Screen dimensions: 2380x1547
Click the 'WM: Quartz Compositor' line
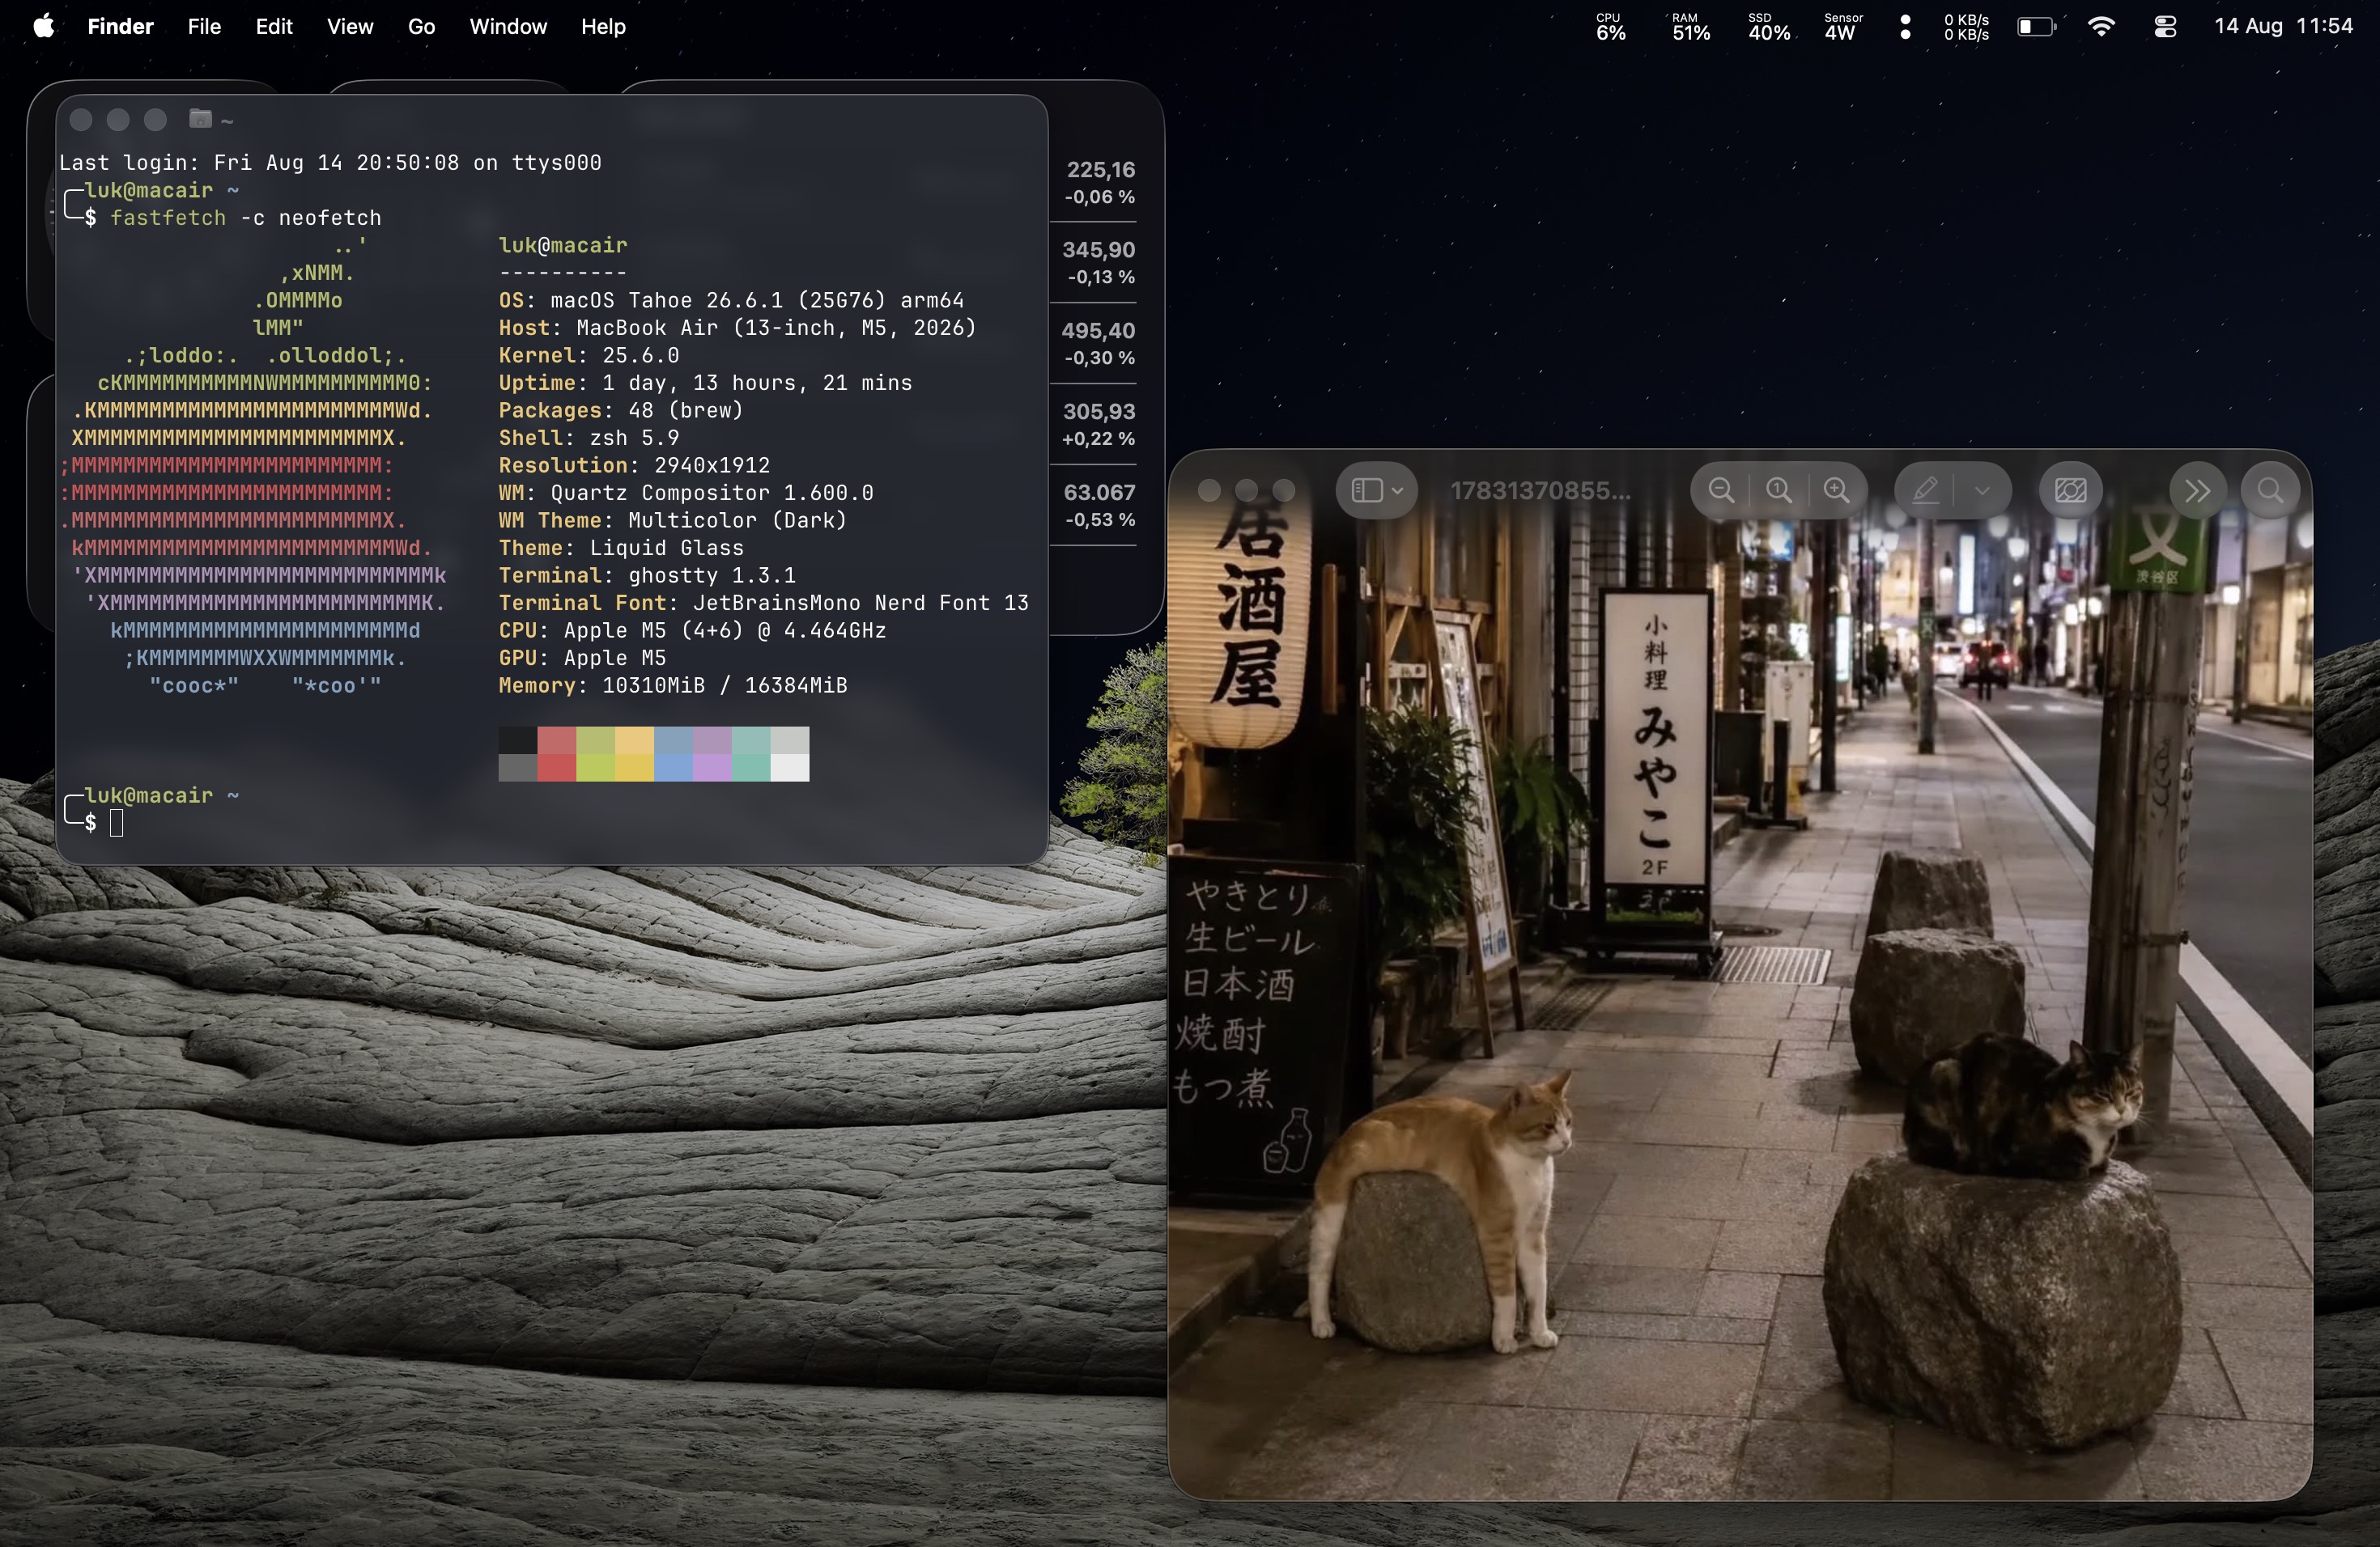[686, 493]
